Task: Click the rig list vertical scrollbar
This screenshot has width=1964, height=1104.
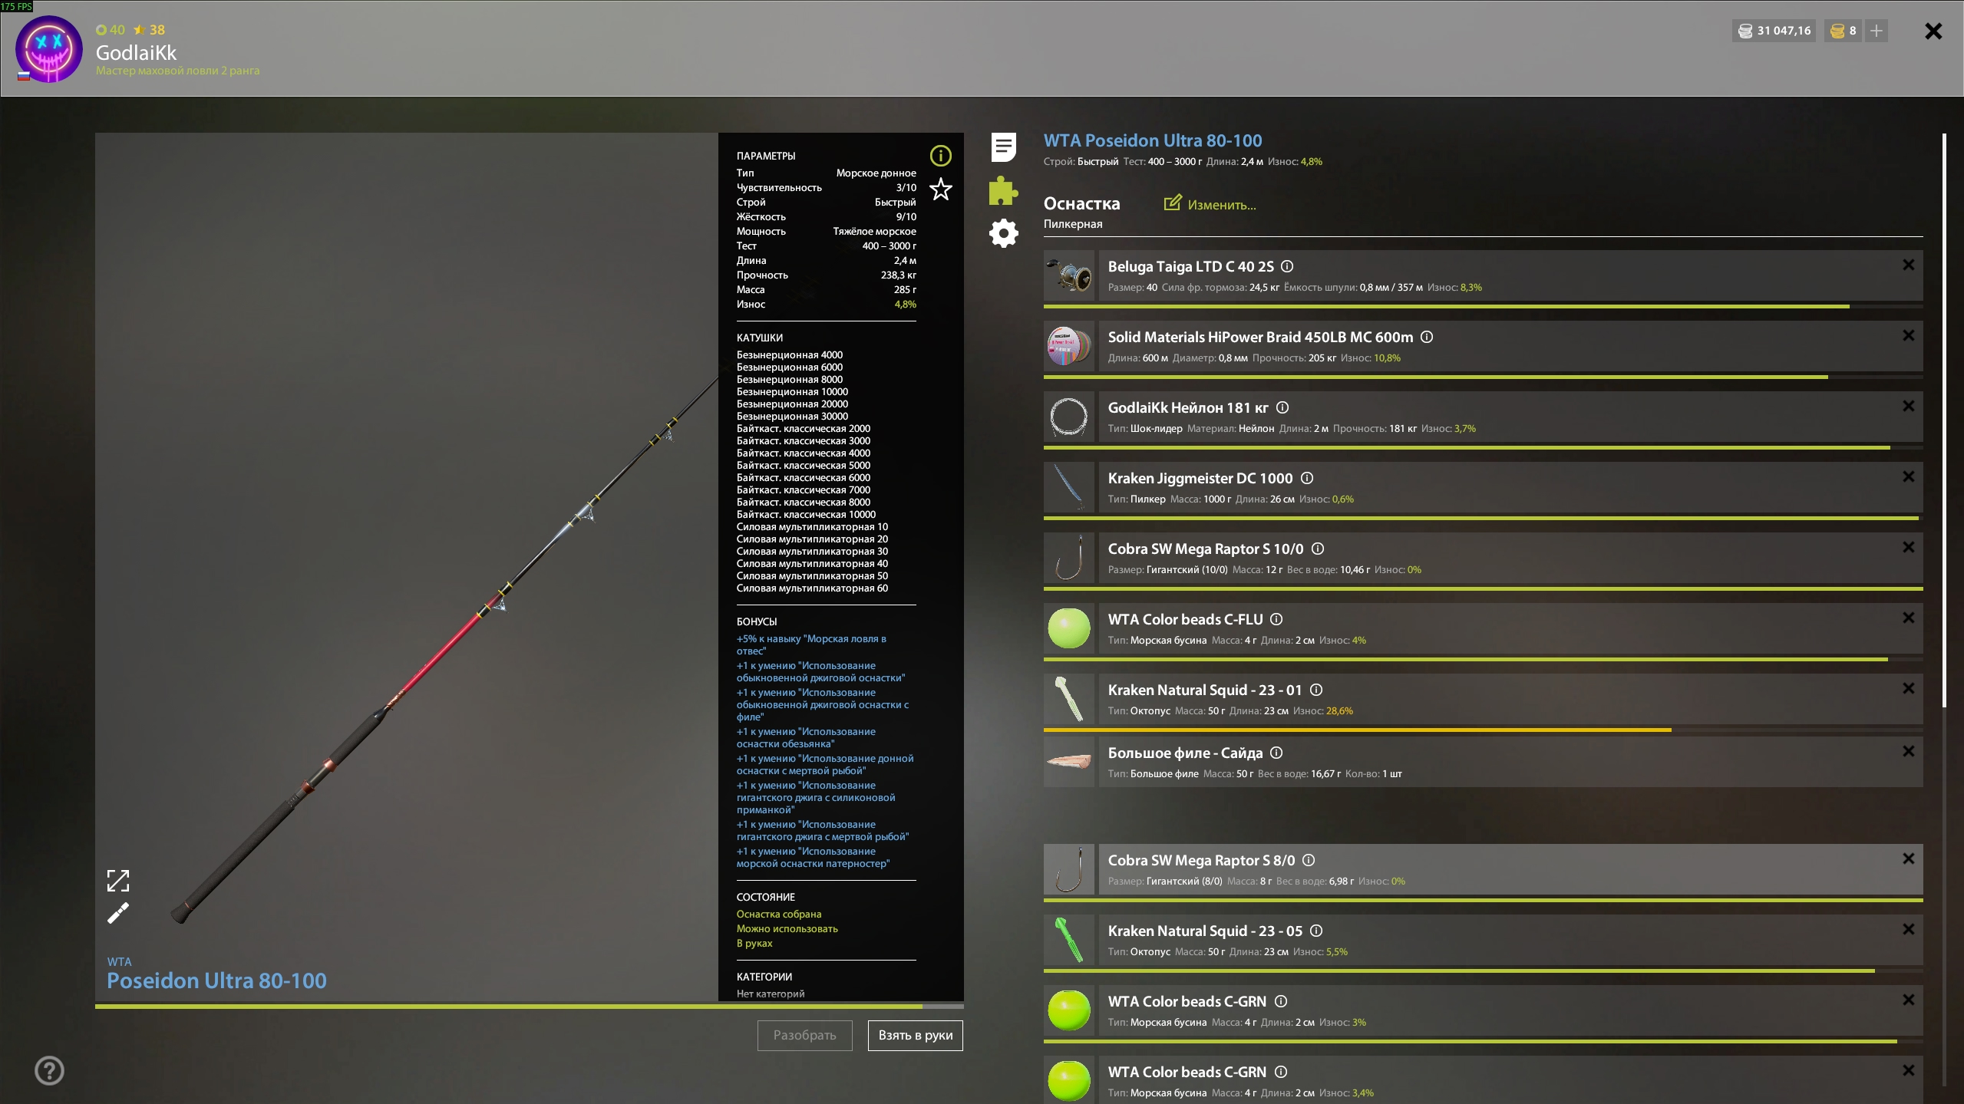Action: [x=1944, y=420]
